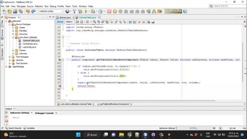Click the Clean and Build icon
The height and width of the screenshot is (139, 247).
click(x=80, y=11)
